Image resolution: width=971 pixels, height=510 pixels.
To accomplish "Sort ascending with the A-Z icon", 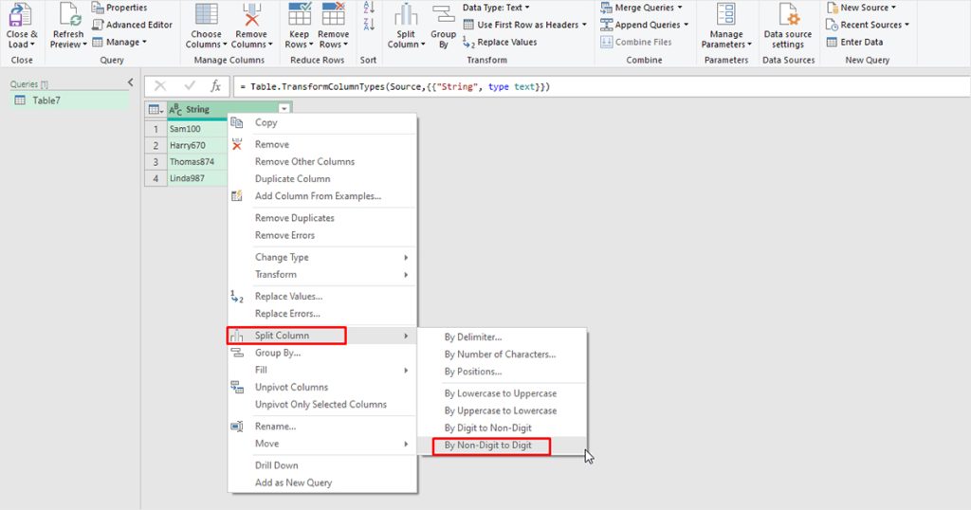I will pyautogui.click(x=369, y=8).
